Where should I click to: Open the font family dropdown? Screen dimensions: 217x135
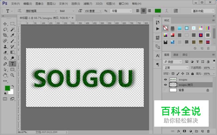pyautogui.click(x=56, y=11)
